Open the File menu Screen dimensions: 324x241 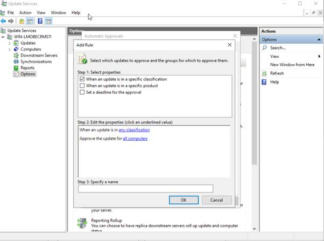[11, 12]
